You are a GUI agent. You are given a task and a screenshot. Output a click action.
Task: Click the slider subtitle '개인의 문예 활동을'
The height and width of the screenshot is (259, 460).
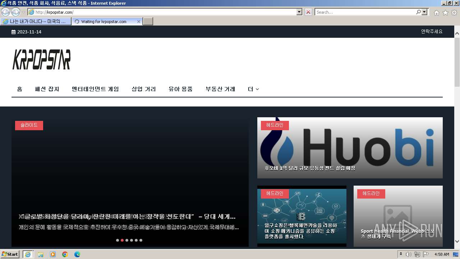(x=129, y=227)
